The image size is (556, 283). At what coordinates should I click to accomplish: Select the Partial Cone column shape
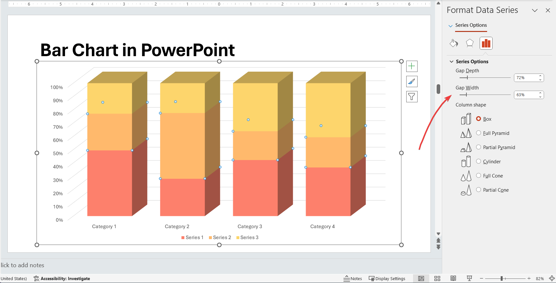(x=479, y=190)
